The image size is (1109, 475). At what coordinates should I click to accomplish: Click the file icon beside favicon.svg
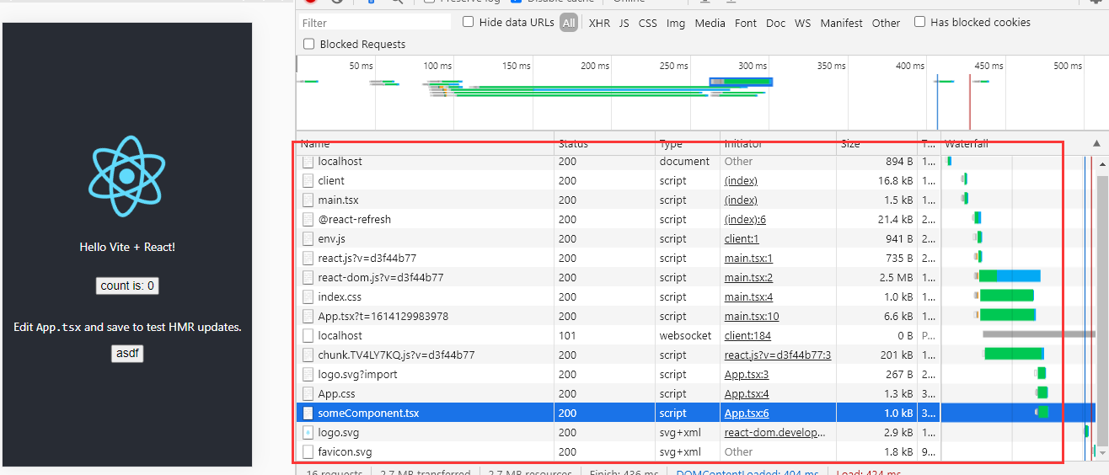point(308,451)
